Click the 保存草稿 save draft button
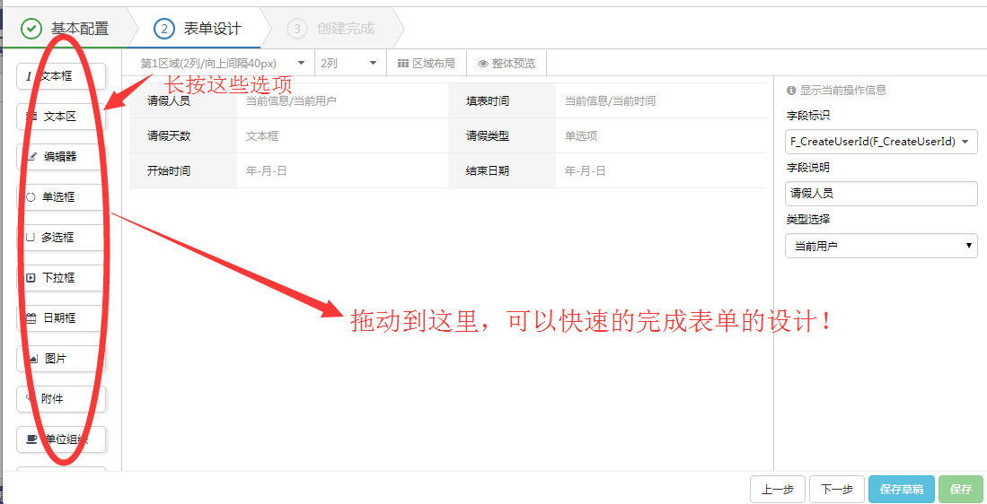987x504 pixels. click(902, 489)
